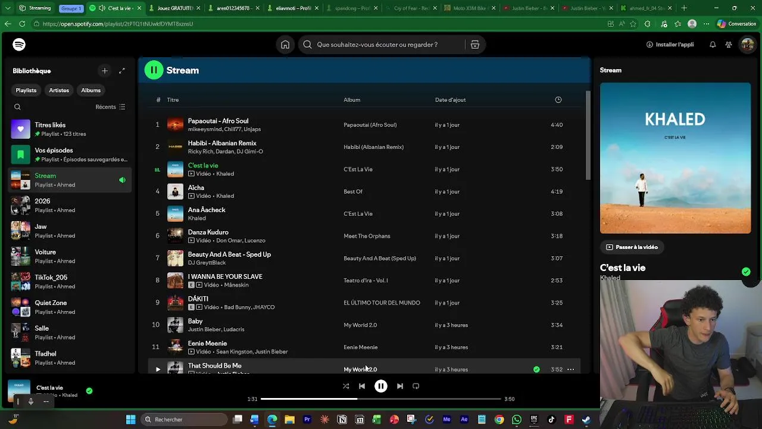Sort by Date d'ajout column header
This screenshot has height=429, width=762.
[450, 100]
